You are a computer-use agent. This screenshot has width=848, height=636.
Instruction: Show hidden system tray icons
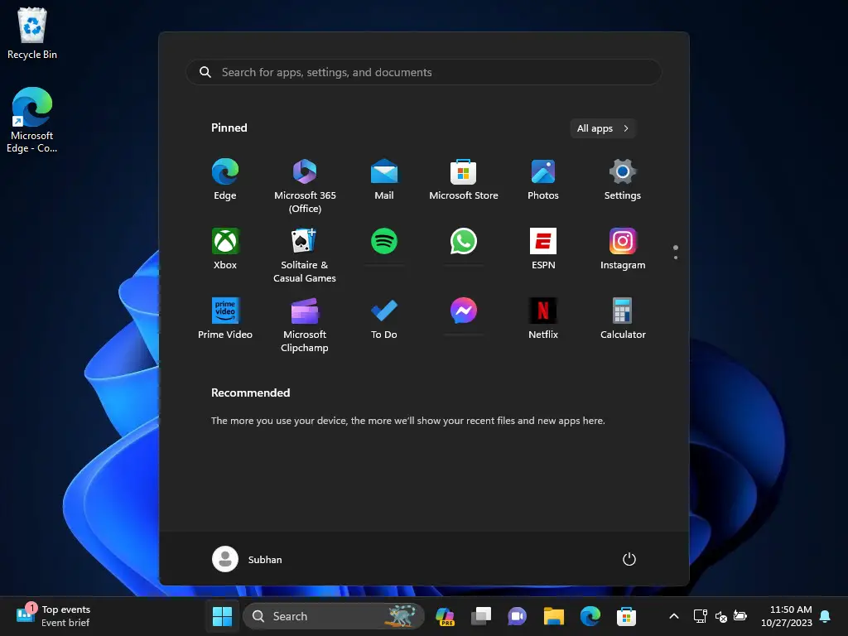pos(674,616)
